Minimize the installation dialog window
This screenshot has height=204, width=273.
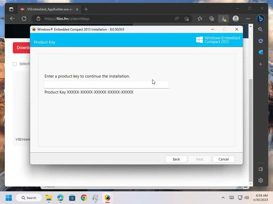212,29
